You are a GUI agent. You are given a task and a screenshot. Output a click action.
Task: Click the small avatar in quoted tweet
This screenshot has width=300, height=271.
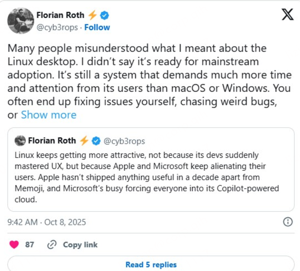20,141
